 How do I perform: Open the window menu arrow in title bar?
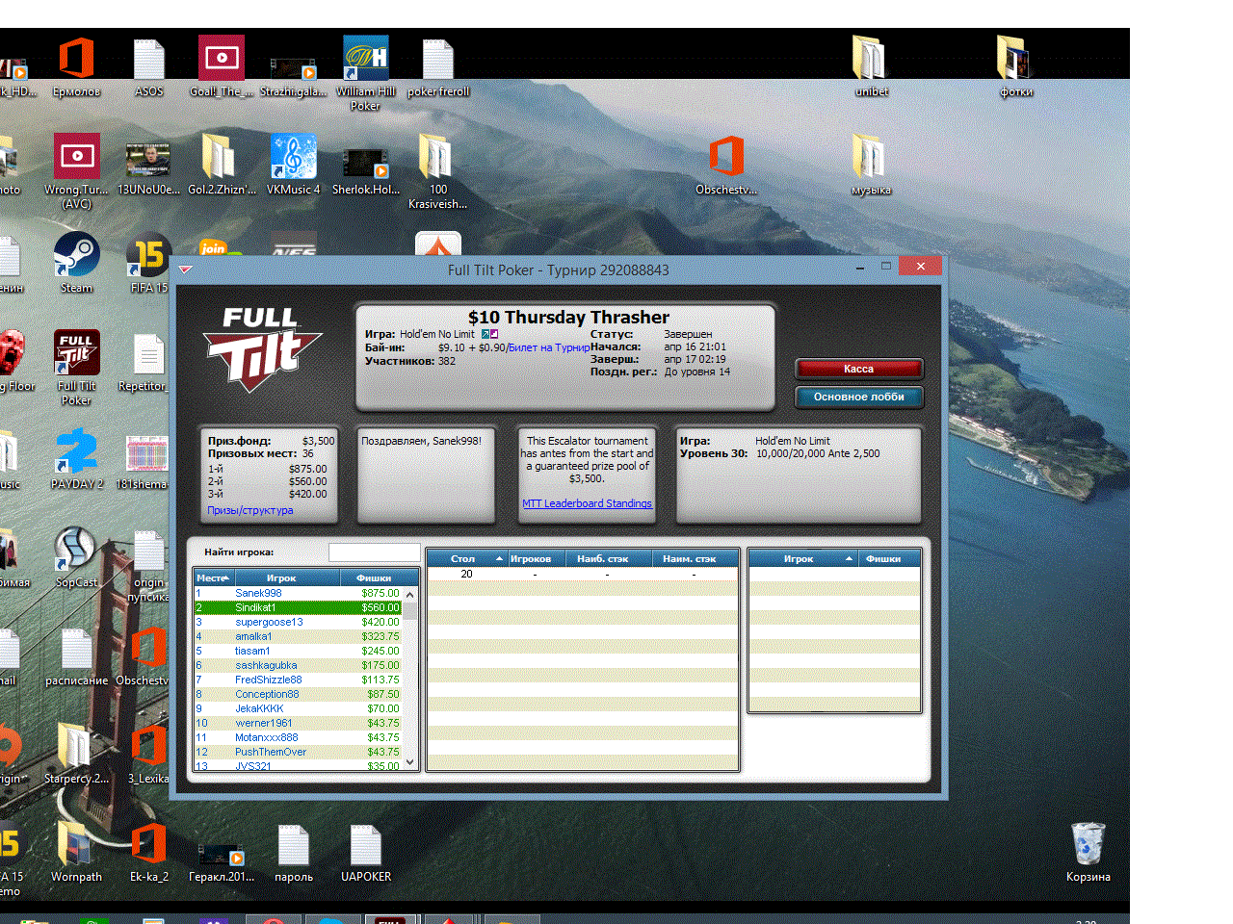pos(185,269)
